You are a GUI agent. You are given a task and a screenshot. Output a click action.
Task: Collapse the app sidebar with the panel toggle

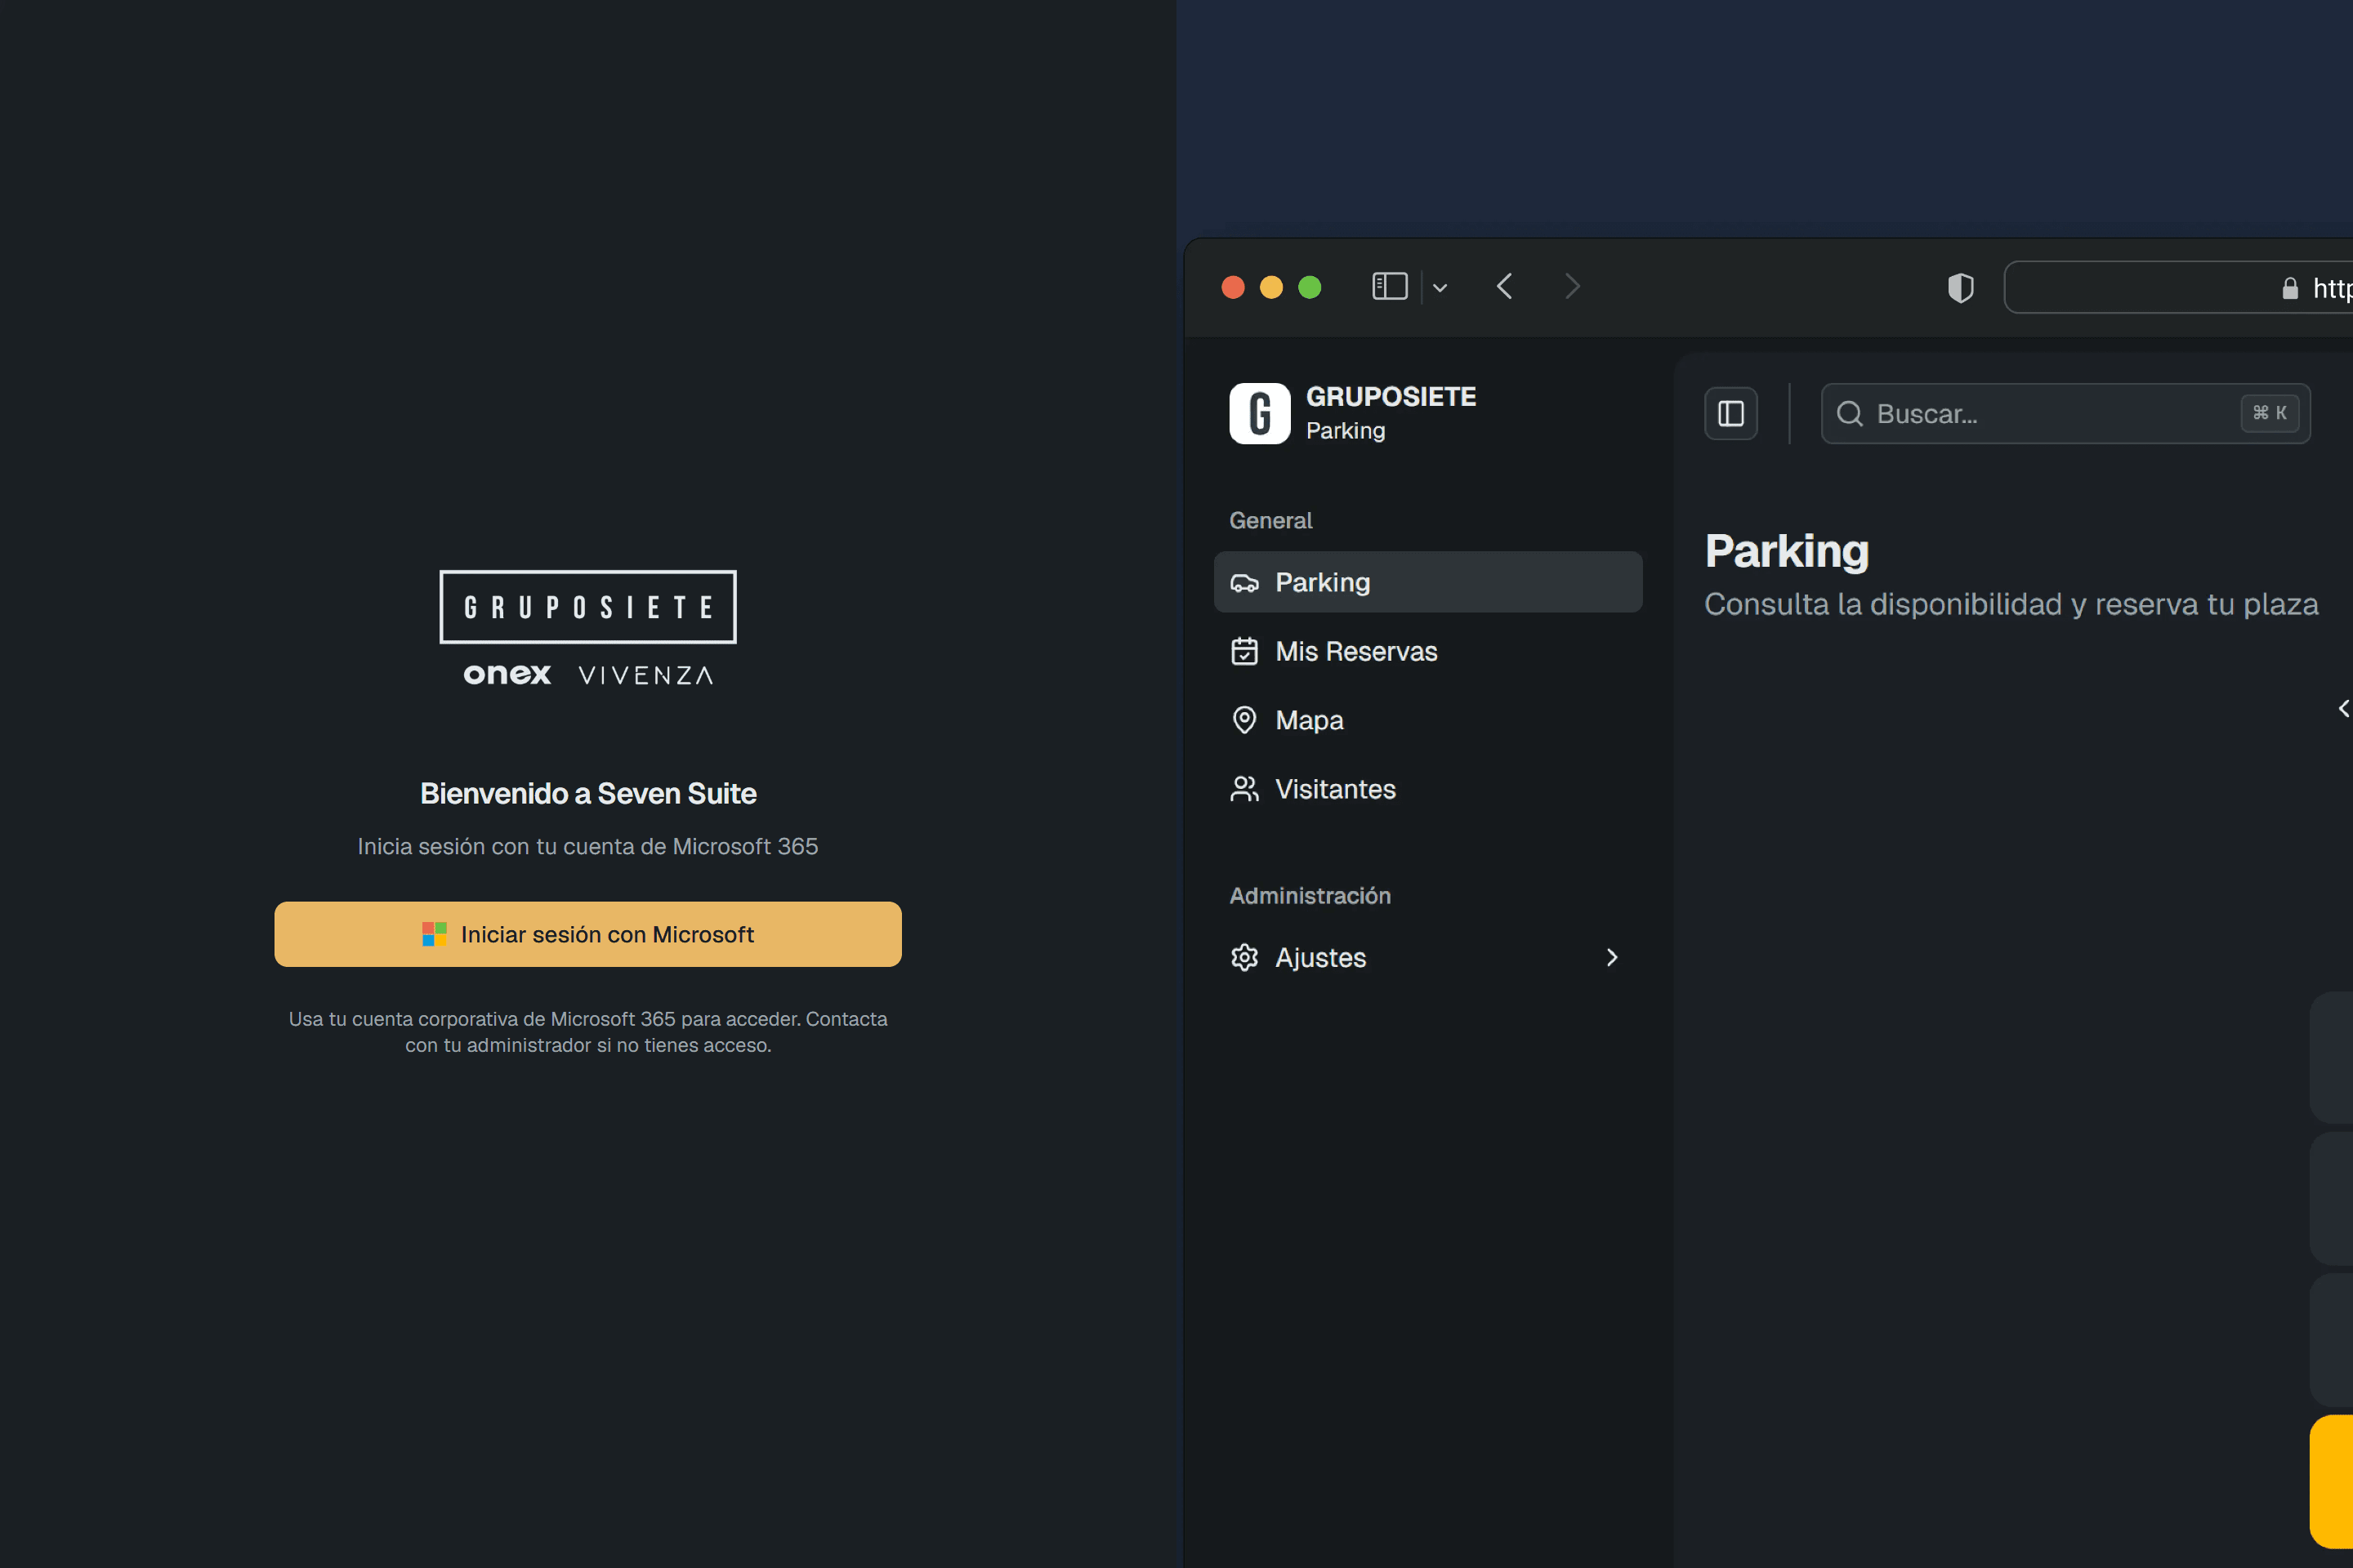pos(1730,413)
